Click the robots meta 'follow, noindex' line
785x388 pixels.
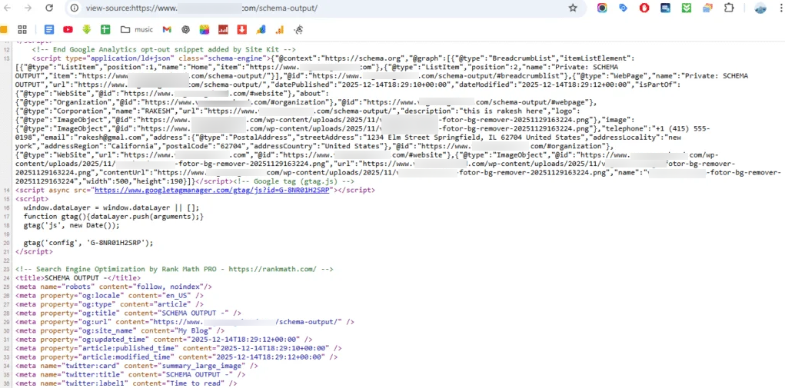[x=114, y=287]
